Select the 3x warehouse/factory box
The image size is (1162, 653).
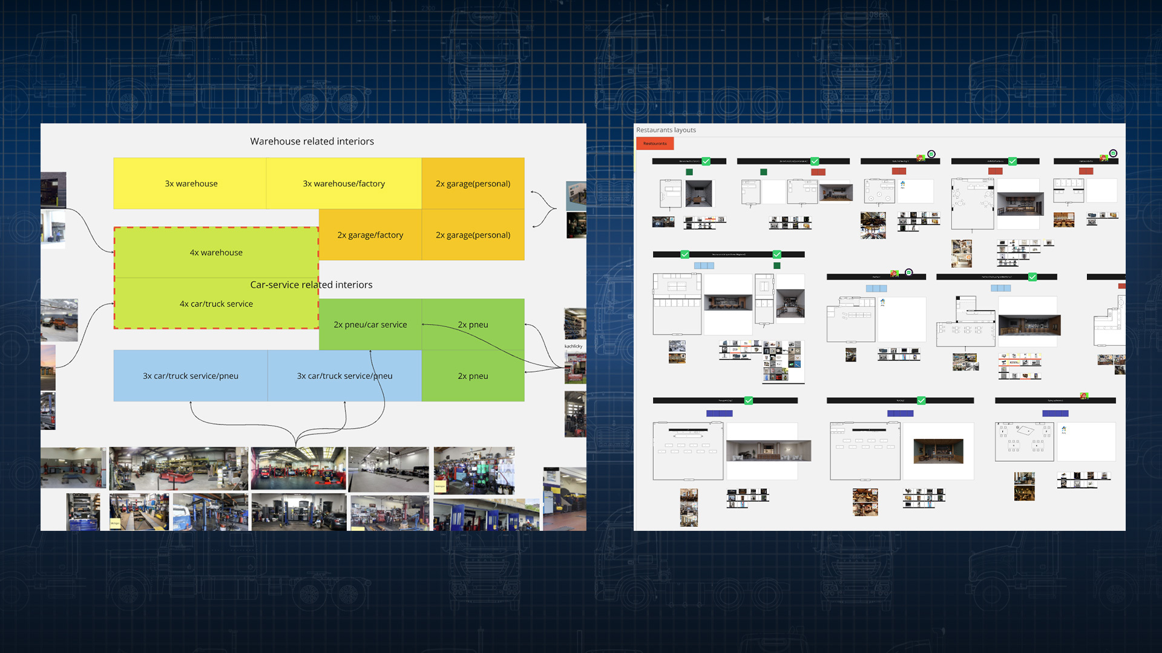(x=344, y=184)
